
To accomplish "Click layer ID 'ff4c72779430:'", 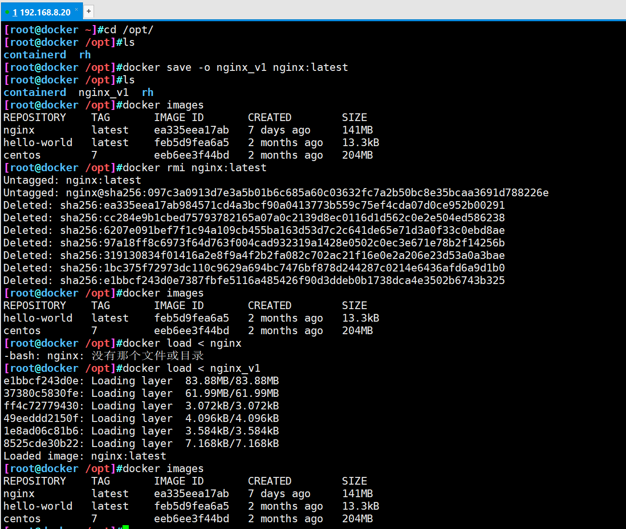I will [x=44, y=406].
